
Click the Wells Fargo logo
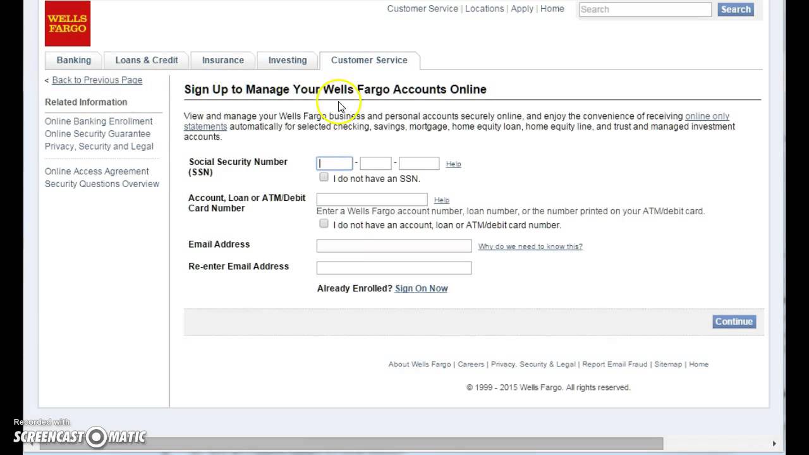point(68,23)
